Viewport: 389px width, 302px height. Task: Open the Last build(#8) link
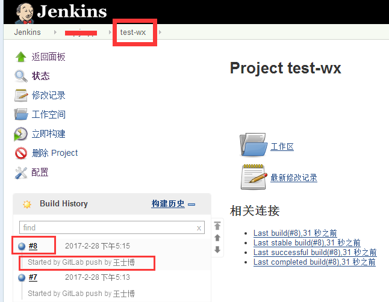tap(295, 233)
